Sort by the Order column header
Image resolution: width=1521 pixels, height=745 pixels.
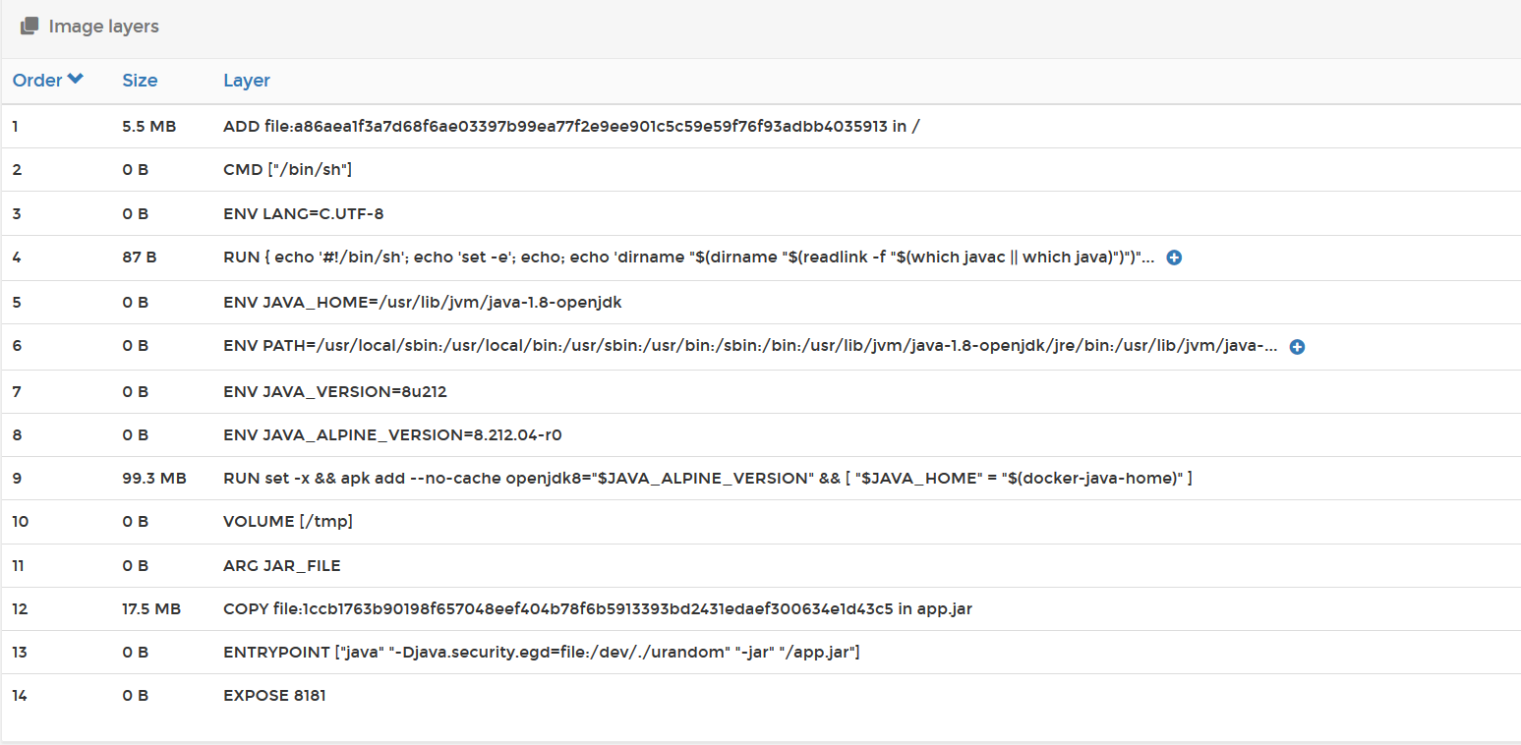37,81
